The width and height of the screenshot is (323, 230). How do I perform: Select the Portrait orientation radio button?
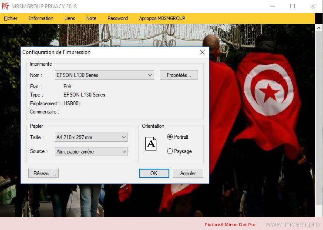pos(170,137)
